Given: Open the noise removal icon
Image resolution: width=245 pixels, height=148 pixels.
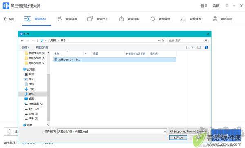Looking at the screenshot, I should coord(215,19).
